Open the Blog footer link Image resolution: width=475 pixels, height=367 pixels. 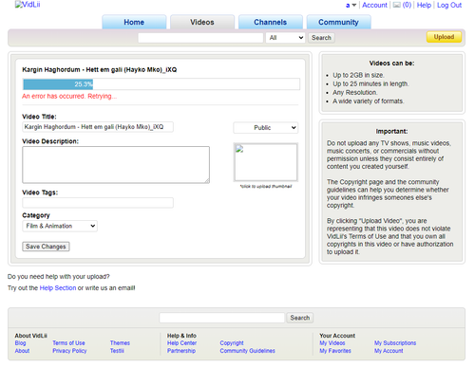coord(20,343)
